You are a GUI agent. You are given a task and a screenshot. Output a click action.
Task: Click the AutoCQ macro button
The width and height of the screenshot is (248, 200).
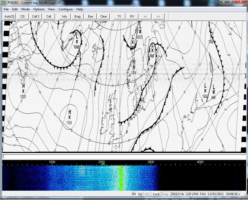pyautogui.click(x=10, y=16)
